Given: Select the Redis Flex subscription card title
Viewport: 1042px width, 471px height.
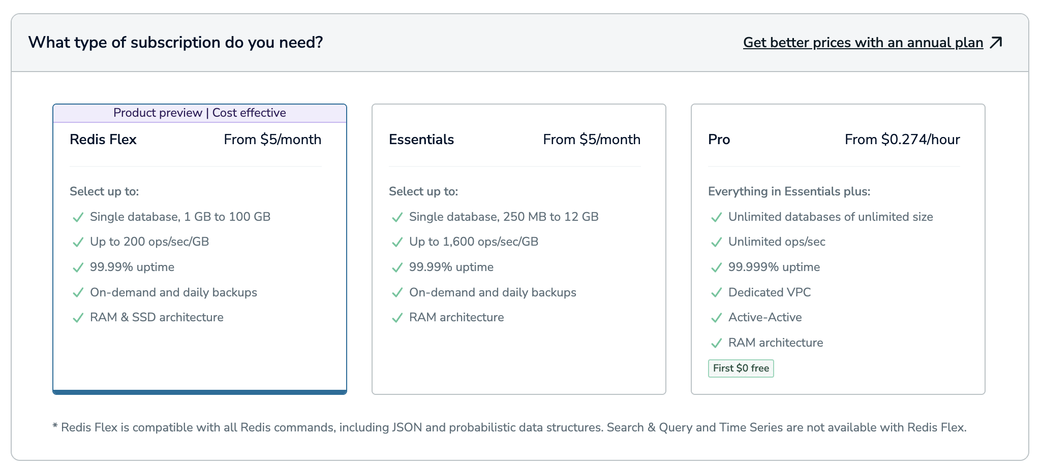Looking at the screenshot, I should pos(103,140).
